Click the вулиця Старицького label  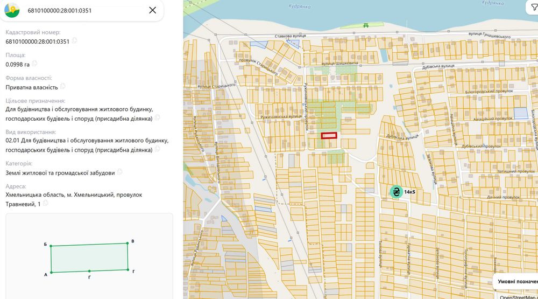pyautogui.click(x=217, y=86)
